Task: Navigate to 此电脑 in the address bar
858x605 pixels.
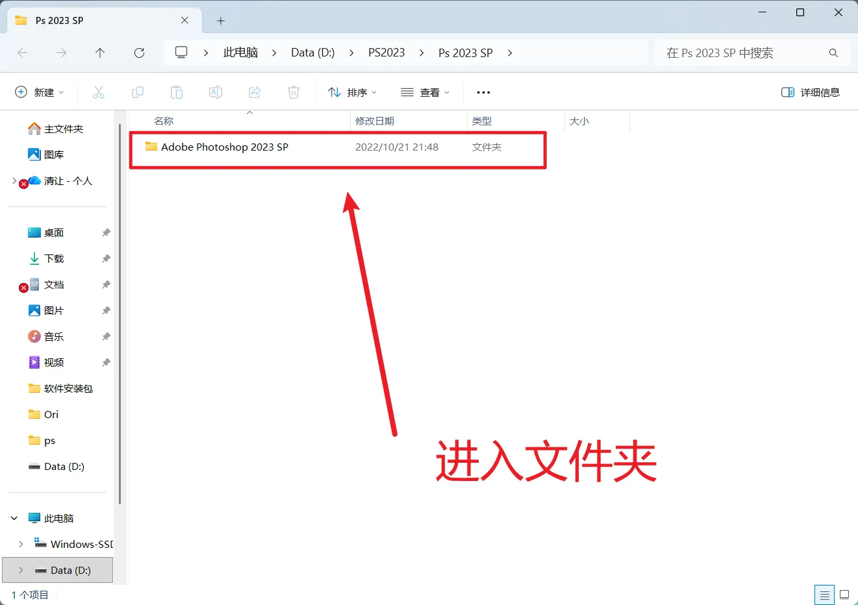Action: (240, 53)
